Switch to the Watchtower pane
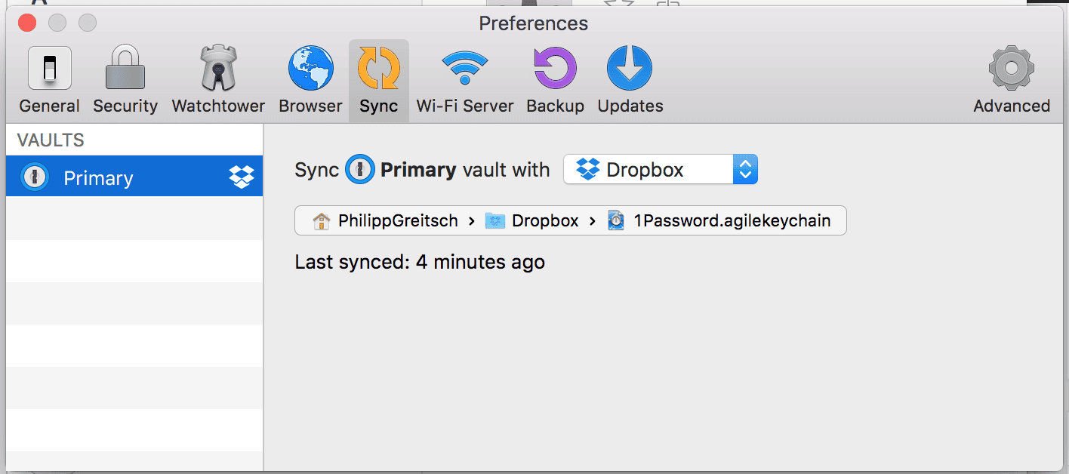The image size is (1069, 474). coord(218,69)
